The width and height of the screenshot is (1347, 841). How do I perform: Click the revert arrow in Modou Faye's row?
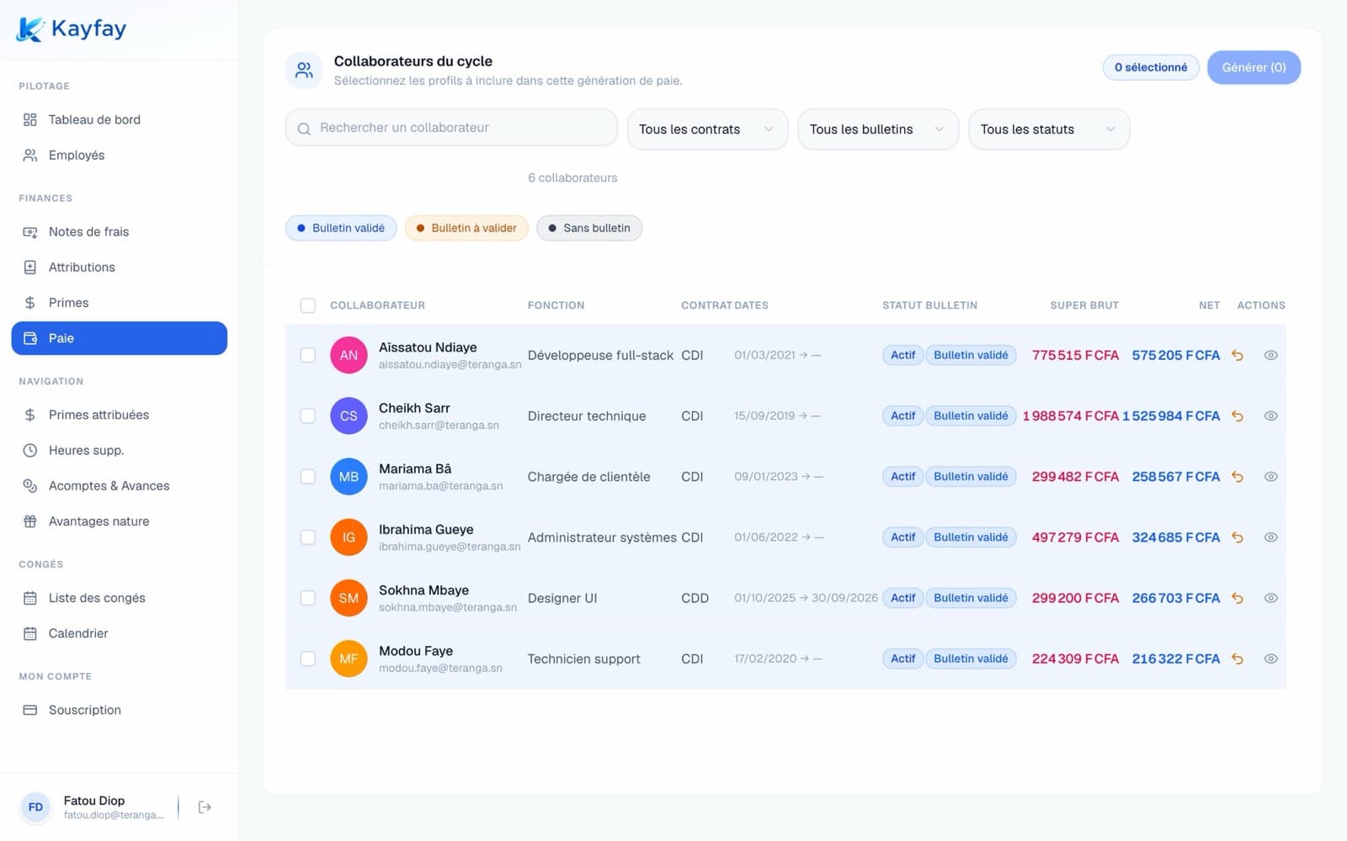pos(1238,659)
